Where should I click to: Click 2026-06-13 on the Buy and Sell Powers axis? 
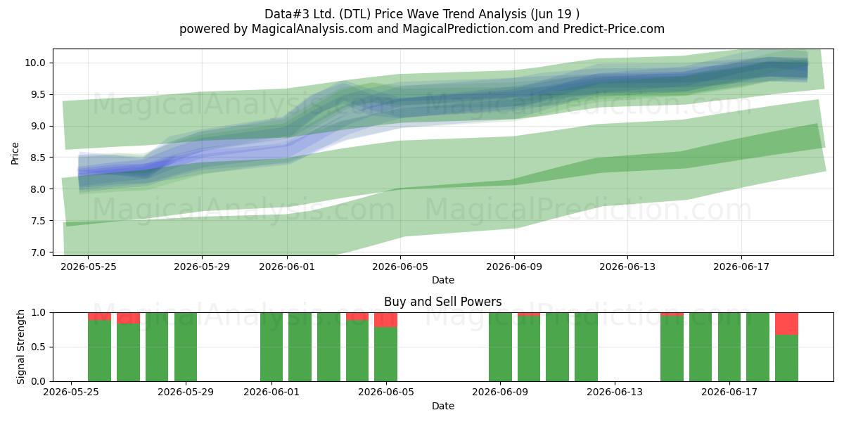(615, 393)
